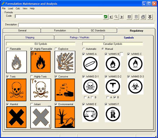Open the Shipping sub-tab

(x=29, y=38)
